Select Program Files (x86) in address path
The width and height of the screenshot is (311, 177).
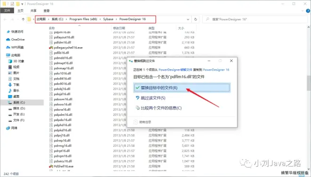tap(83, 19)
